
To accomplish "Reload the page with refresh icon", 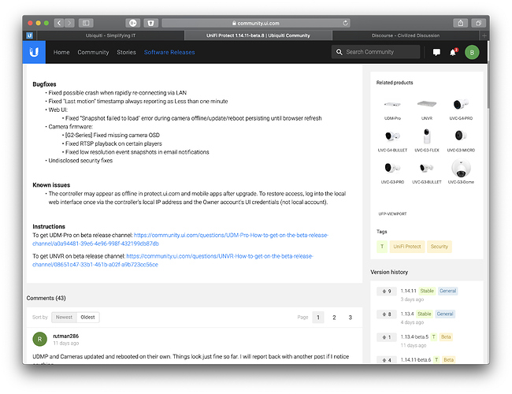I will [x=345, y=23].
